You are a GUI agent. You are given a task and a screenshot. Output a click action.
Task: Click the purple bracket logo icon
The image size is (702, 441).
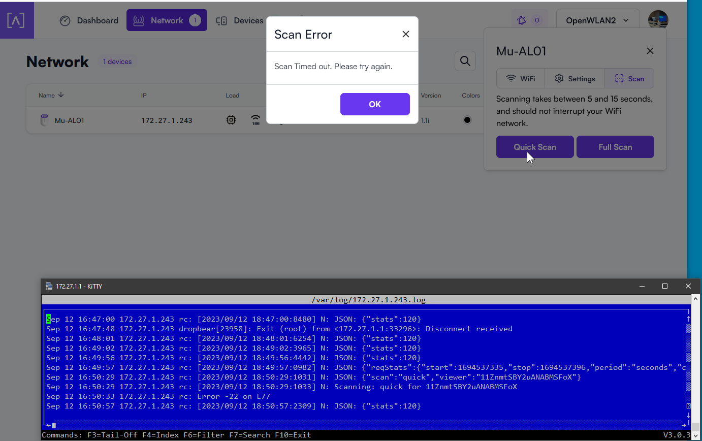(x=16, y=20)
